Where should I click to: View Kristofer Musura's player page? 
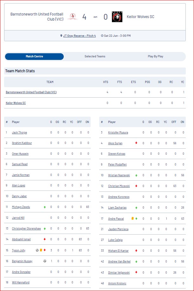[118, 132]
